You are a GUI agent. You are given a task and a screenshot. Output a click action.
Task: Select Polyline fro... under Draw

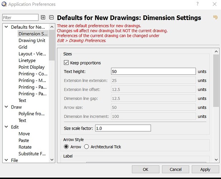click(x=31, y=114)
